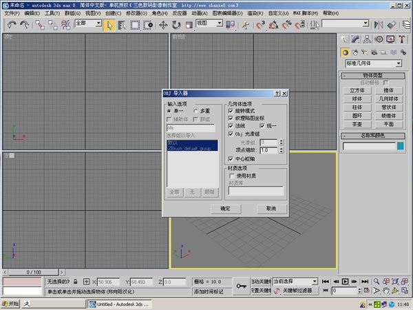413x310 pixels.
Task: Open the Utilities hammer panel icon
Action: coord(402,39)
